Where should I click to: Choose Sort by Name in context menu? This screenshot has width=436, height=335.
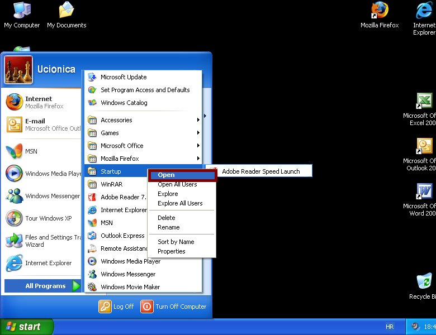[x=182, y=242]
